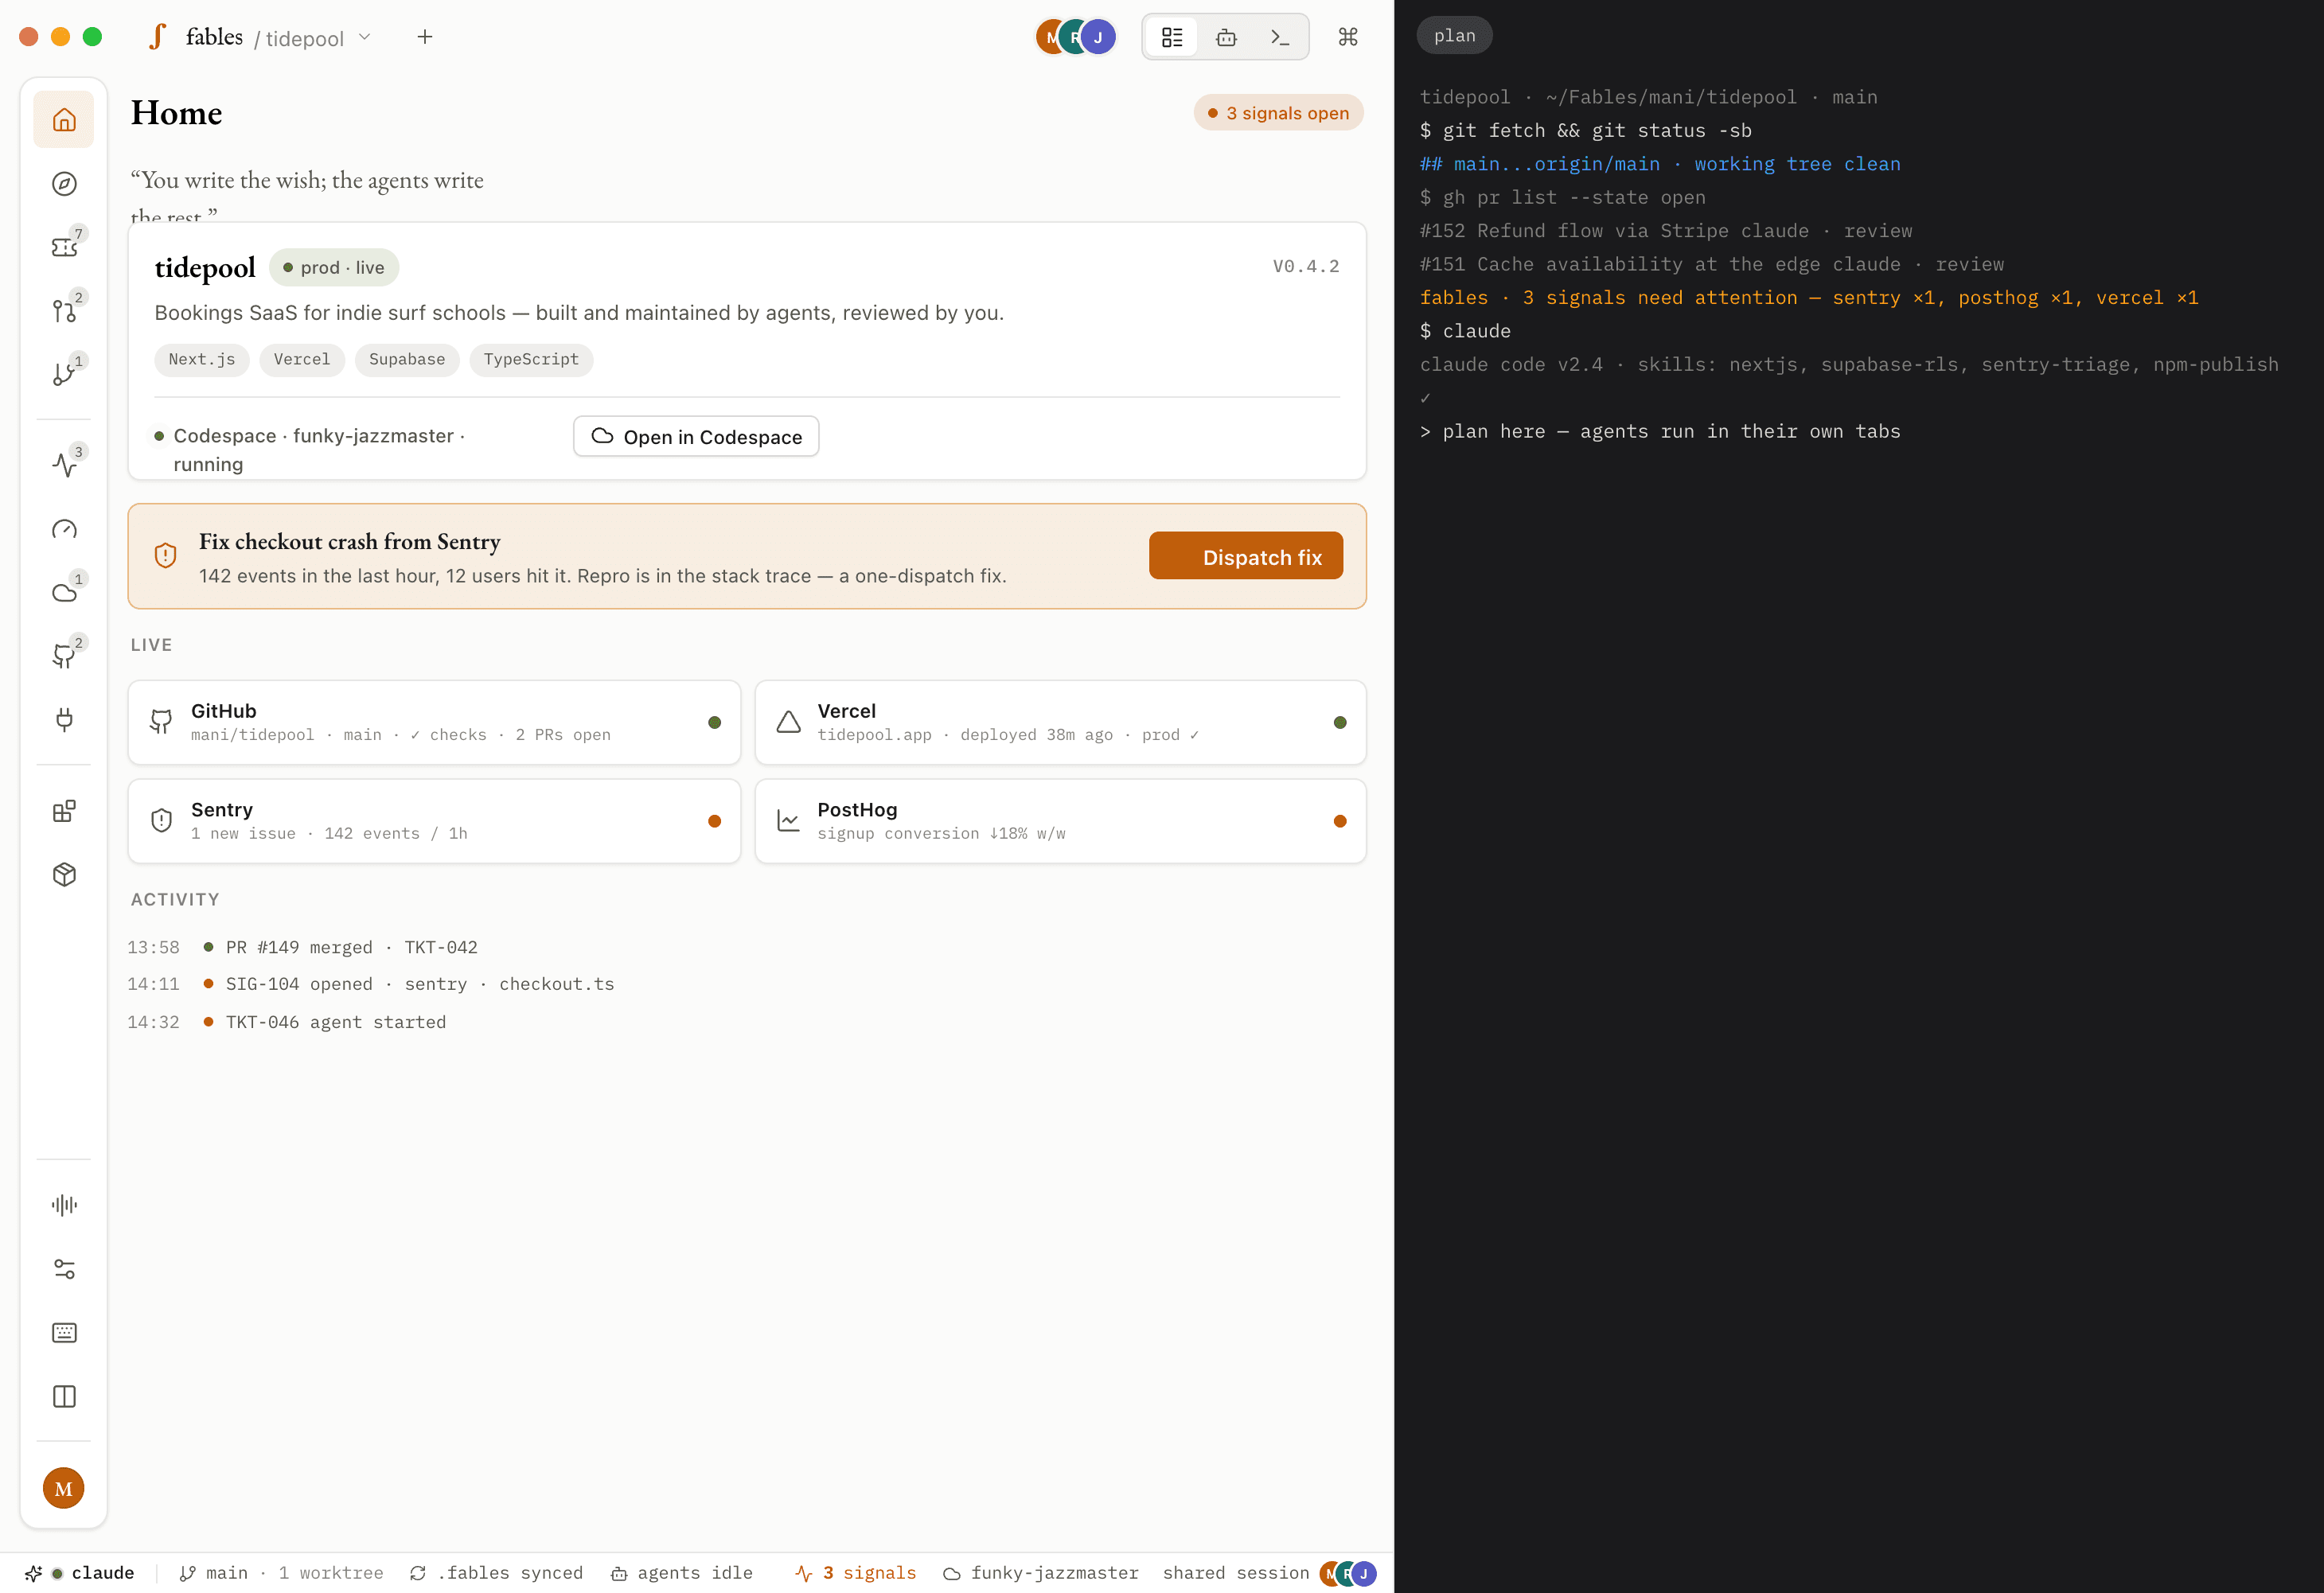Click the Codespace funky-jazzmaster running status text

(x=319, y=450)
